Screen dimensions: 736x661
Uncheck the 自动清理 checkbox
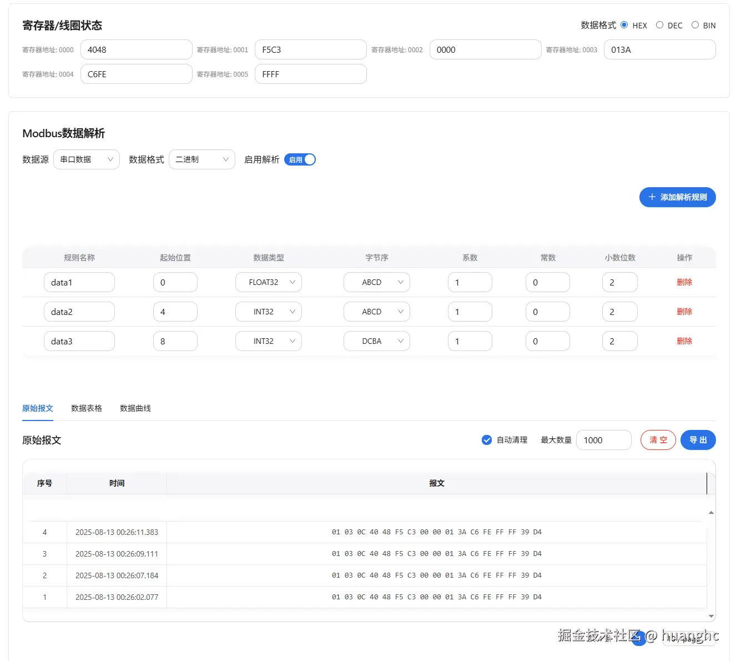[x=487, y=440]
